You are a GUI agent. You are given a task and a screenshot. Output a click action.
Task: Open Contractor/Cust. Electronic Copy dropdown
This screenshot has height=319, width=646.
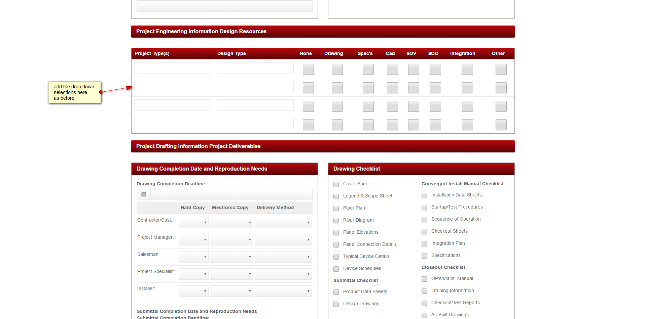(231, 223)
